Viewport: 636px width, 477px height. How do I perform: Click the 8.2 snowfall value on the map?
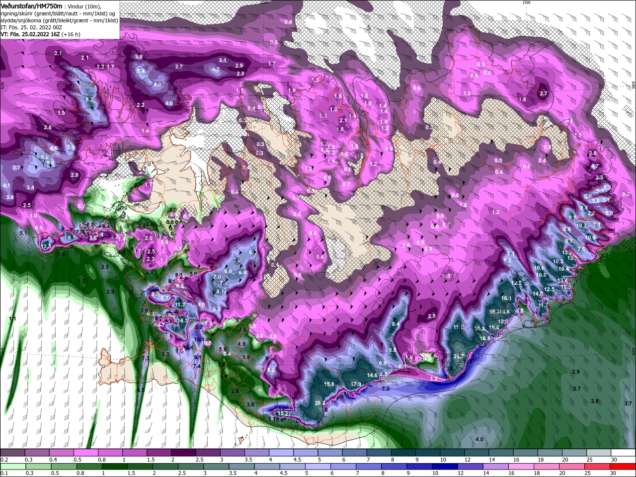pyautogui.click(x=90, y=99)
